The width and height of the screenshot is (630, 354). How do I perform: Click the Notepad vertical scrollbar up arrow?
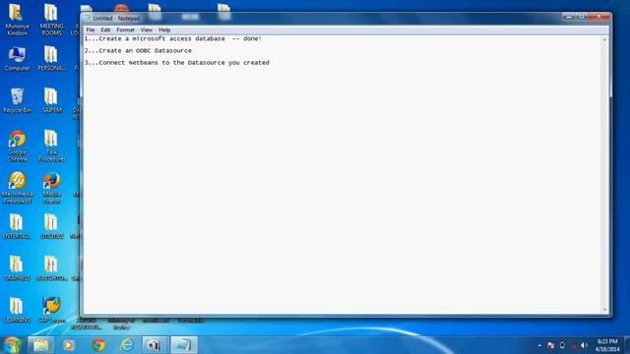pos(604,39)
